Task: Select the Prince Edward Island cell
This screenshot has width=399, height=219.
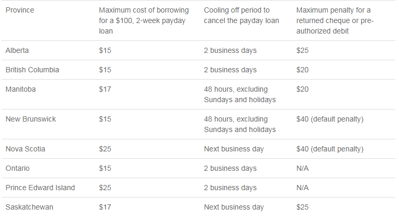Action: click(40, 188)
